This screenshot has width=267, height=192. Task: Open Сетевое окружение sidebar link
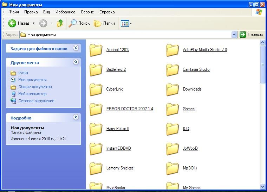tap(36, 101)
